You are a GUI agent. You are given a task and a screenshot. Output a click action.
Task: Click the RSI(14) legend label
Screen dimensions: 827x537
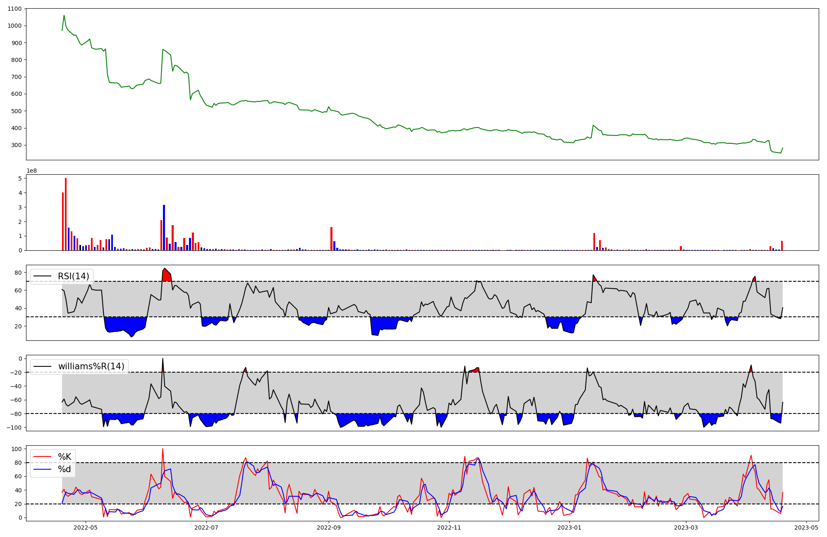pos(73,276)
